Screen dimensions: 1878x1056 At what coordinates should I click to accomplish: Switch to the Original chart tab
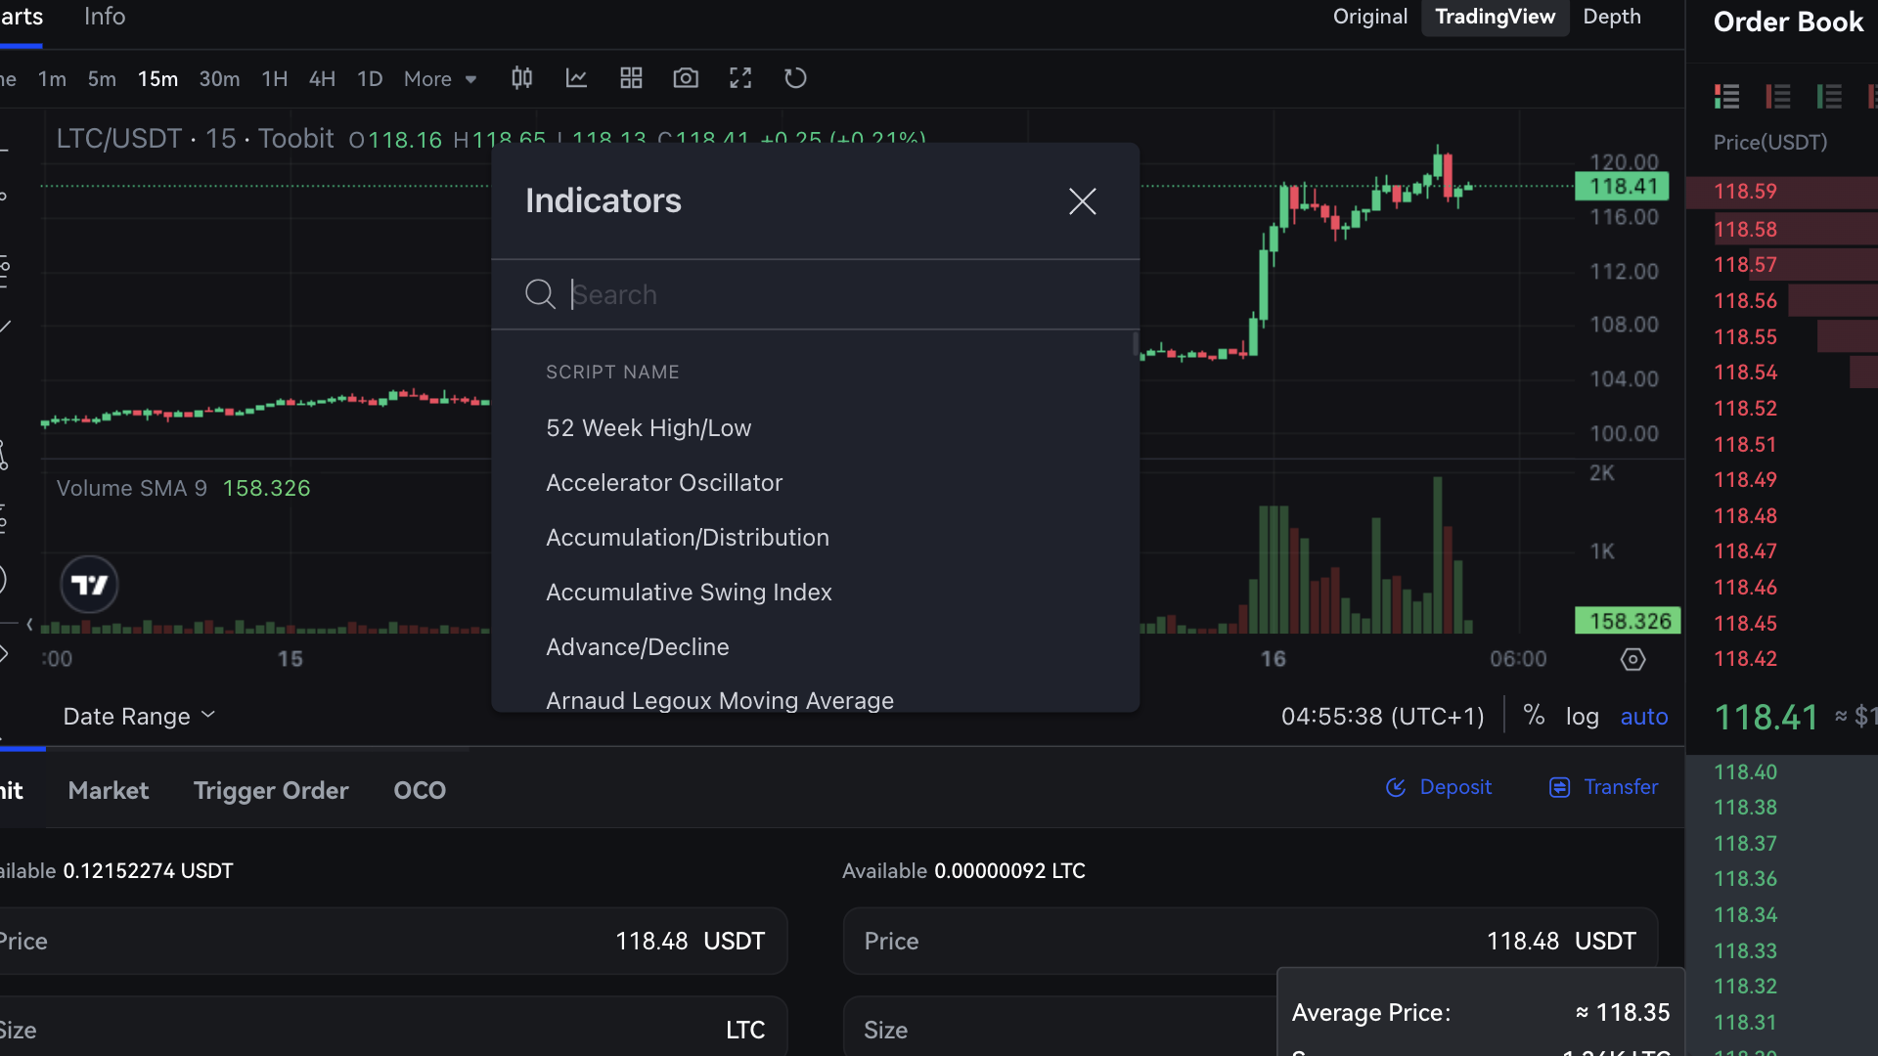pos(1368,17)
